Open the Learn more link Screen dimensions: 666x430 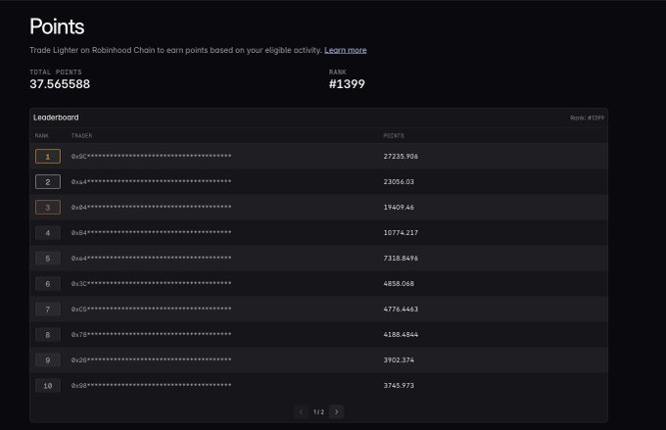coord(346,50)
